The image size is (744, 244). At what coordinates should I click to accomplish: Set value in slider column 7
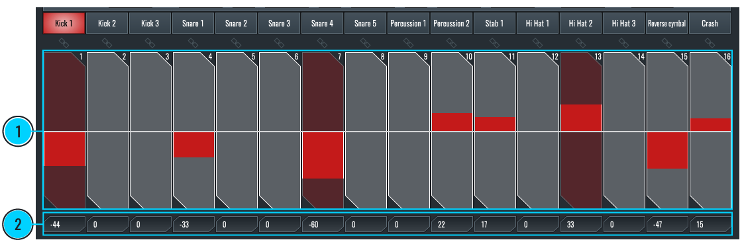click(x=323, y=130)
